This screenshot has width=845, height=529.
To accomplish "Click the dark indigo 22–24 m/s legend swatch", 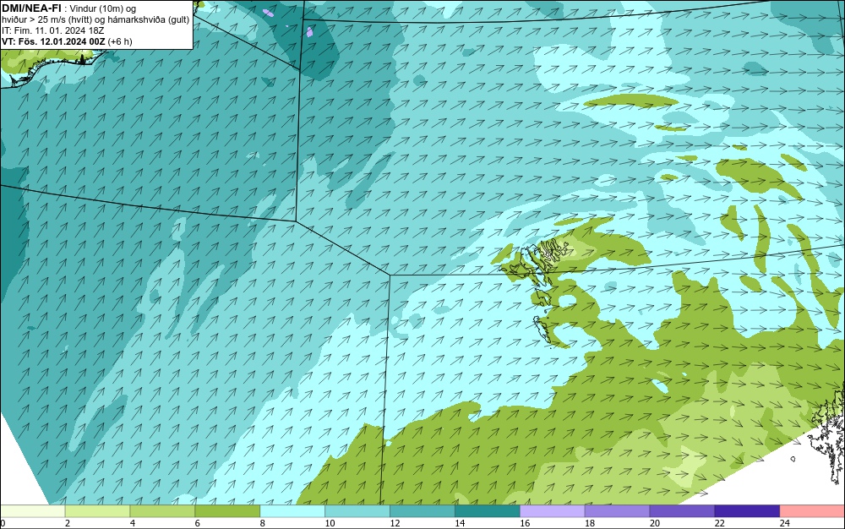I will [x=748, y=511].
